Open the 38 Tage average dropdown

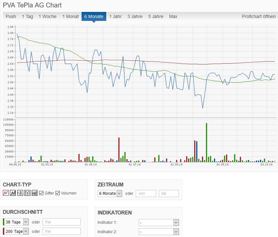[x=16, y=222]
